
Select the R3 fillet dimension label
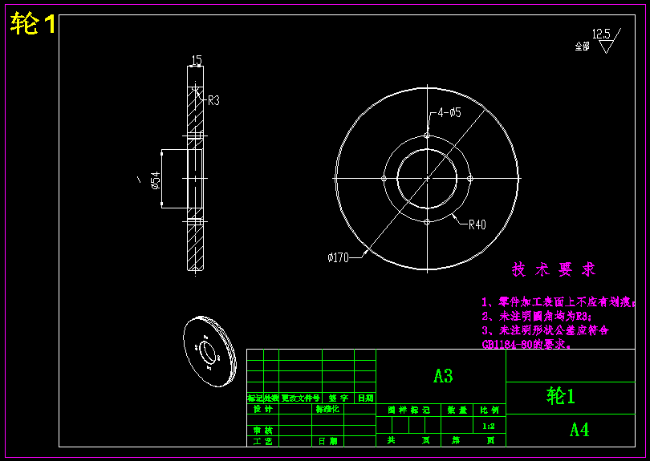tap(213, 100)
